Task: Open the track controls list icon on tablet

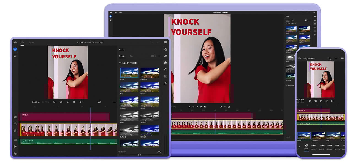Action: click(x=15, y=146)
